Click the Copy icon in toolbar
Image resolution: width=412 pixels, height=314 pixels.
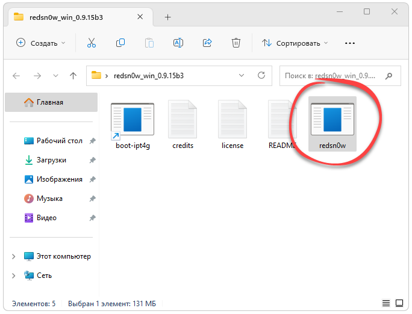pyautogui.click(x=120, y=43)
